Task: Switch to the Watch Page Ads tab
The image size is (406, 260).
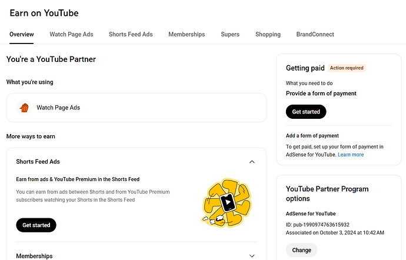Action: point(71,35)
